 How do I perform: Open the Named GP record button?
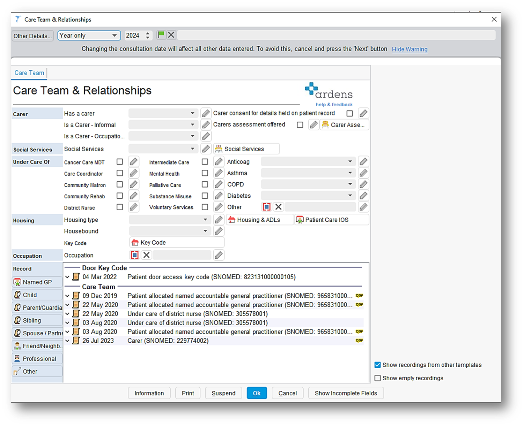pos(37,282)
